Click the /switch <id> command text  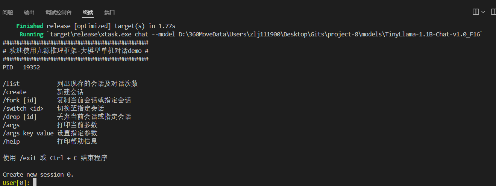(x=23, y=108)
